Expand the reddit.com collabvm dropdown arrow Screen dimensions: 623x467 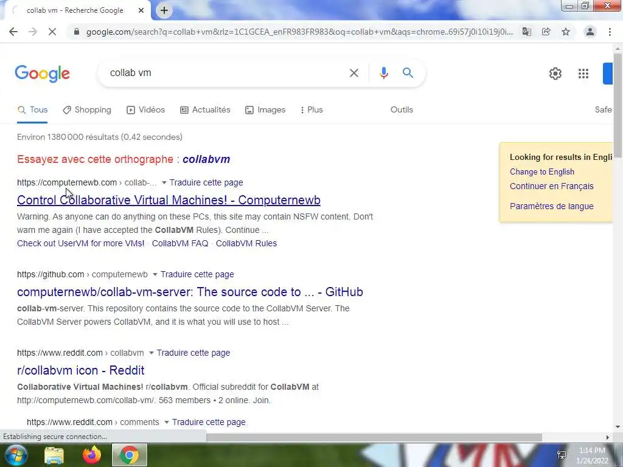pyautogui.click(x=151, y=353)
